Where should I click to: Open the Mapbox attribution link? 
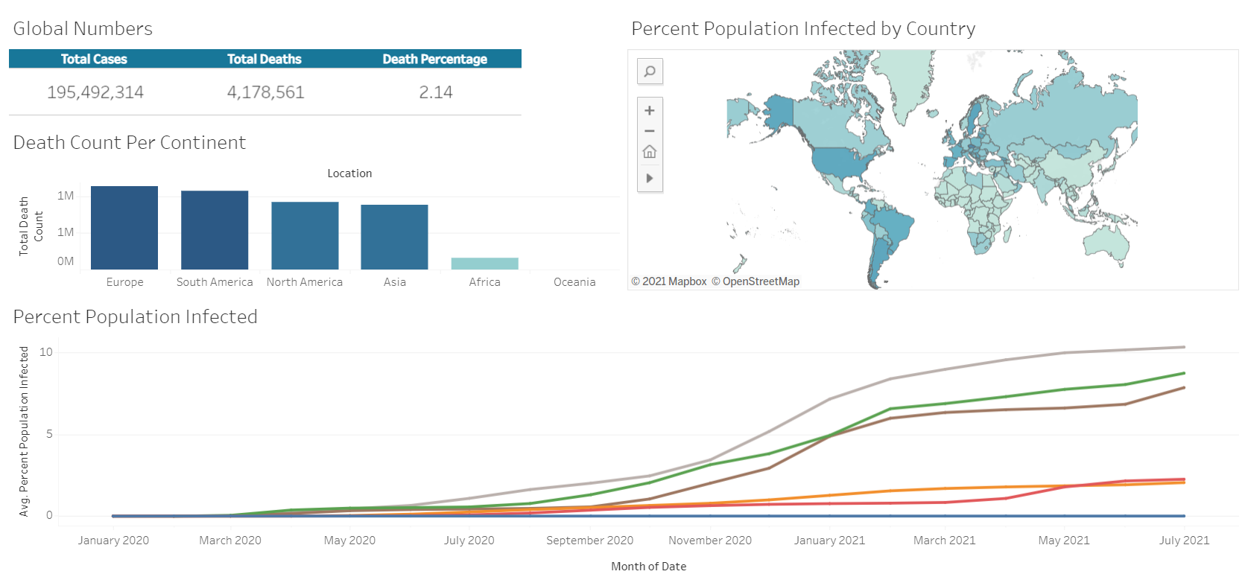pyautogui.click(x=669, y=281)
